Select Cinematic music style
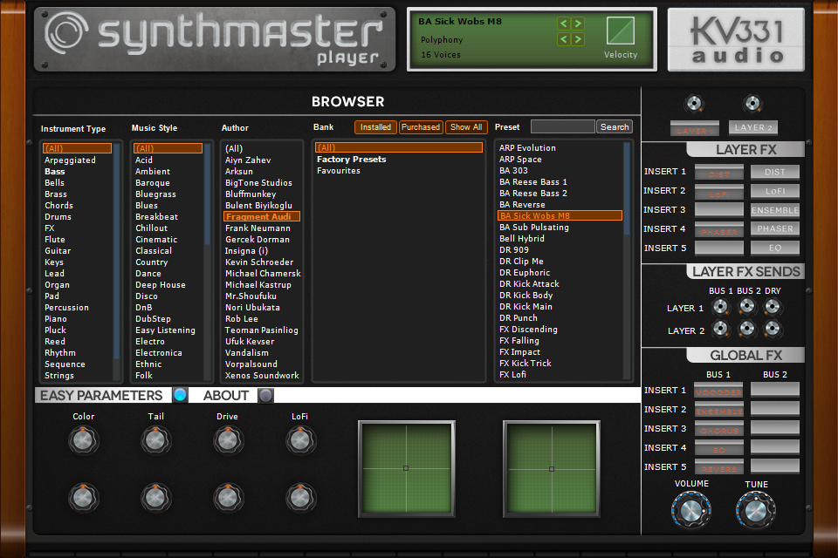This screenshot has height=558, width=838. pyautogui.click(x=156, y=240)
